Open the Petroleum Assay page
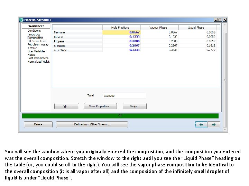The width and height of the screenshot is (249, 186). point(38,44)
